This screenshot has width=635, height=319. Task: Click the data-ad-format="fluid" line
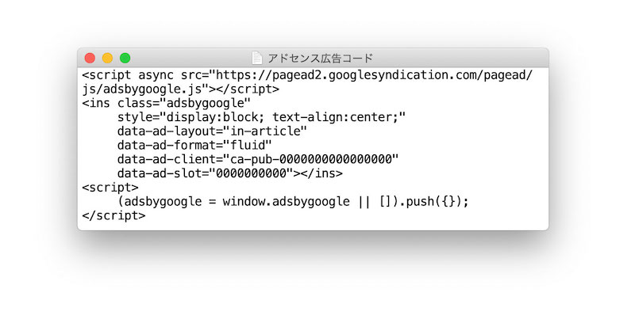coord(194,145)
